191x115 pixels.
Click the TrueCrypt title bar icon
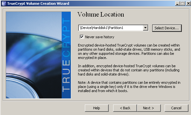click(4, 4)
